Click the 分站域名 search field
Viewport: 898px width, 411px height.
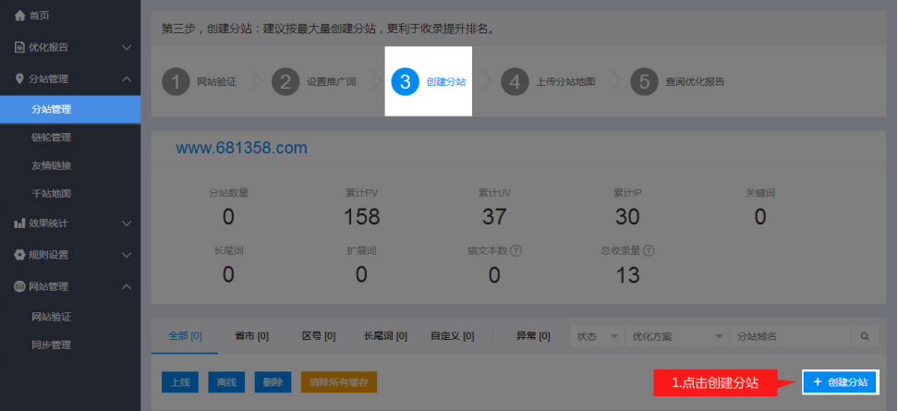pos(789,337)
